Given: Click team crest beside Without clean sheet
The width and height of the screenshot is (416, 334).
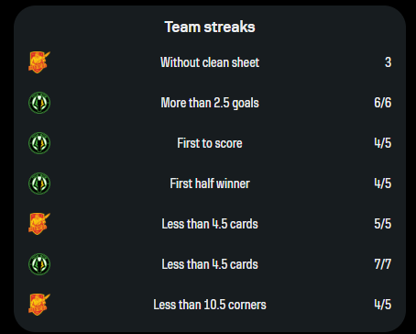Looking at the screenshot, I should point(39,62).
